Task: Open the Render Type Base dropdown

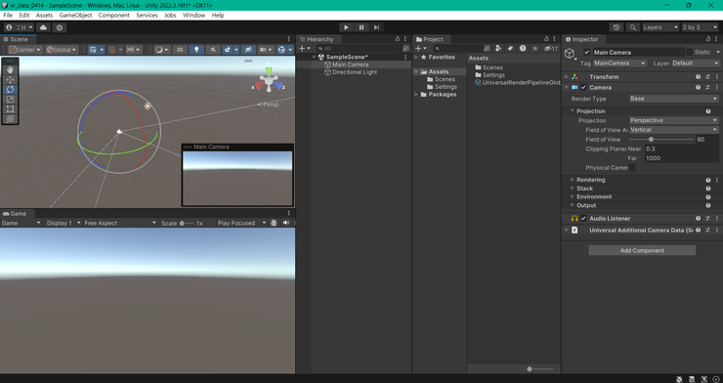Action: (x=674, y=99)
